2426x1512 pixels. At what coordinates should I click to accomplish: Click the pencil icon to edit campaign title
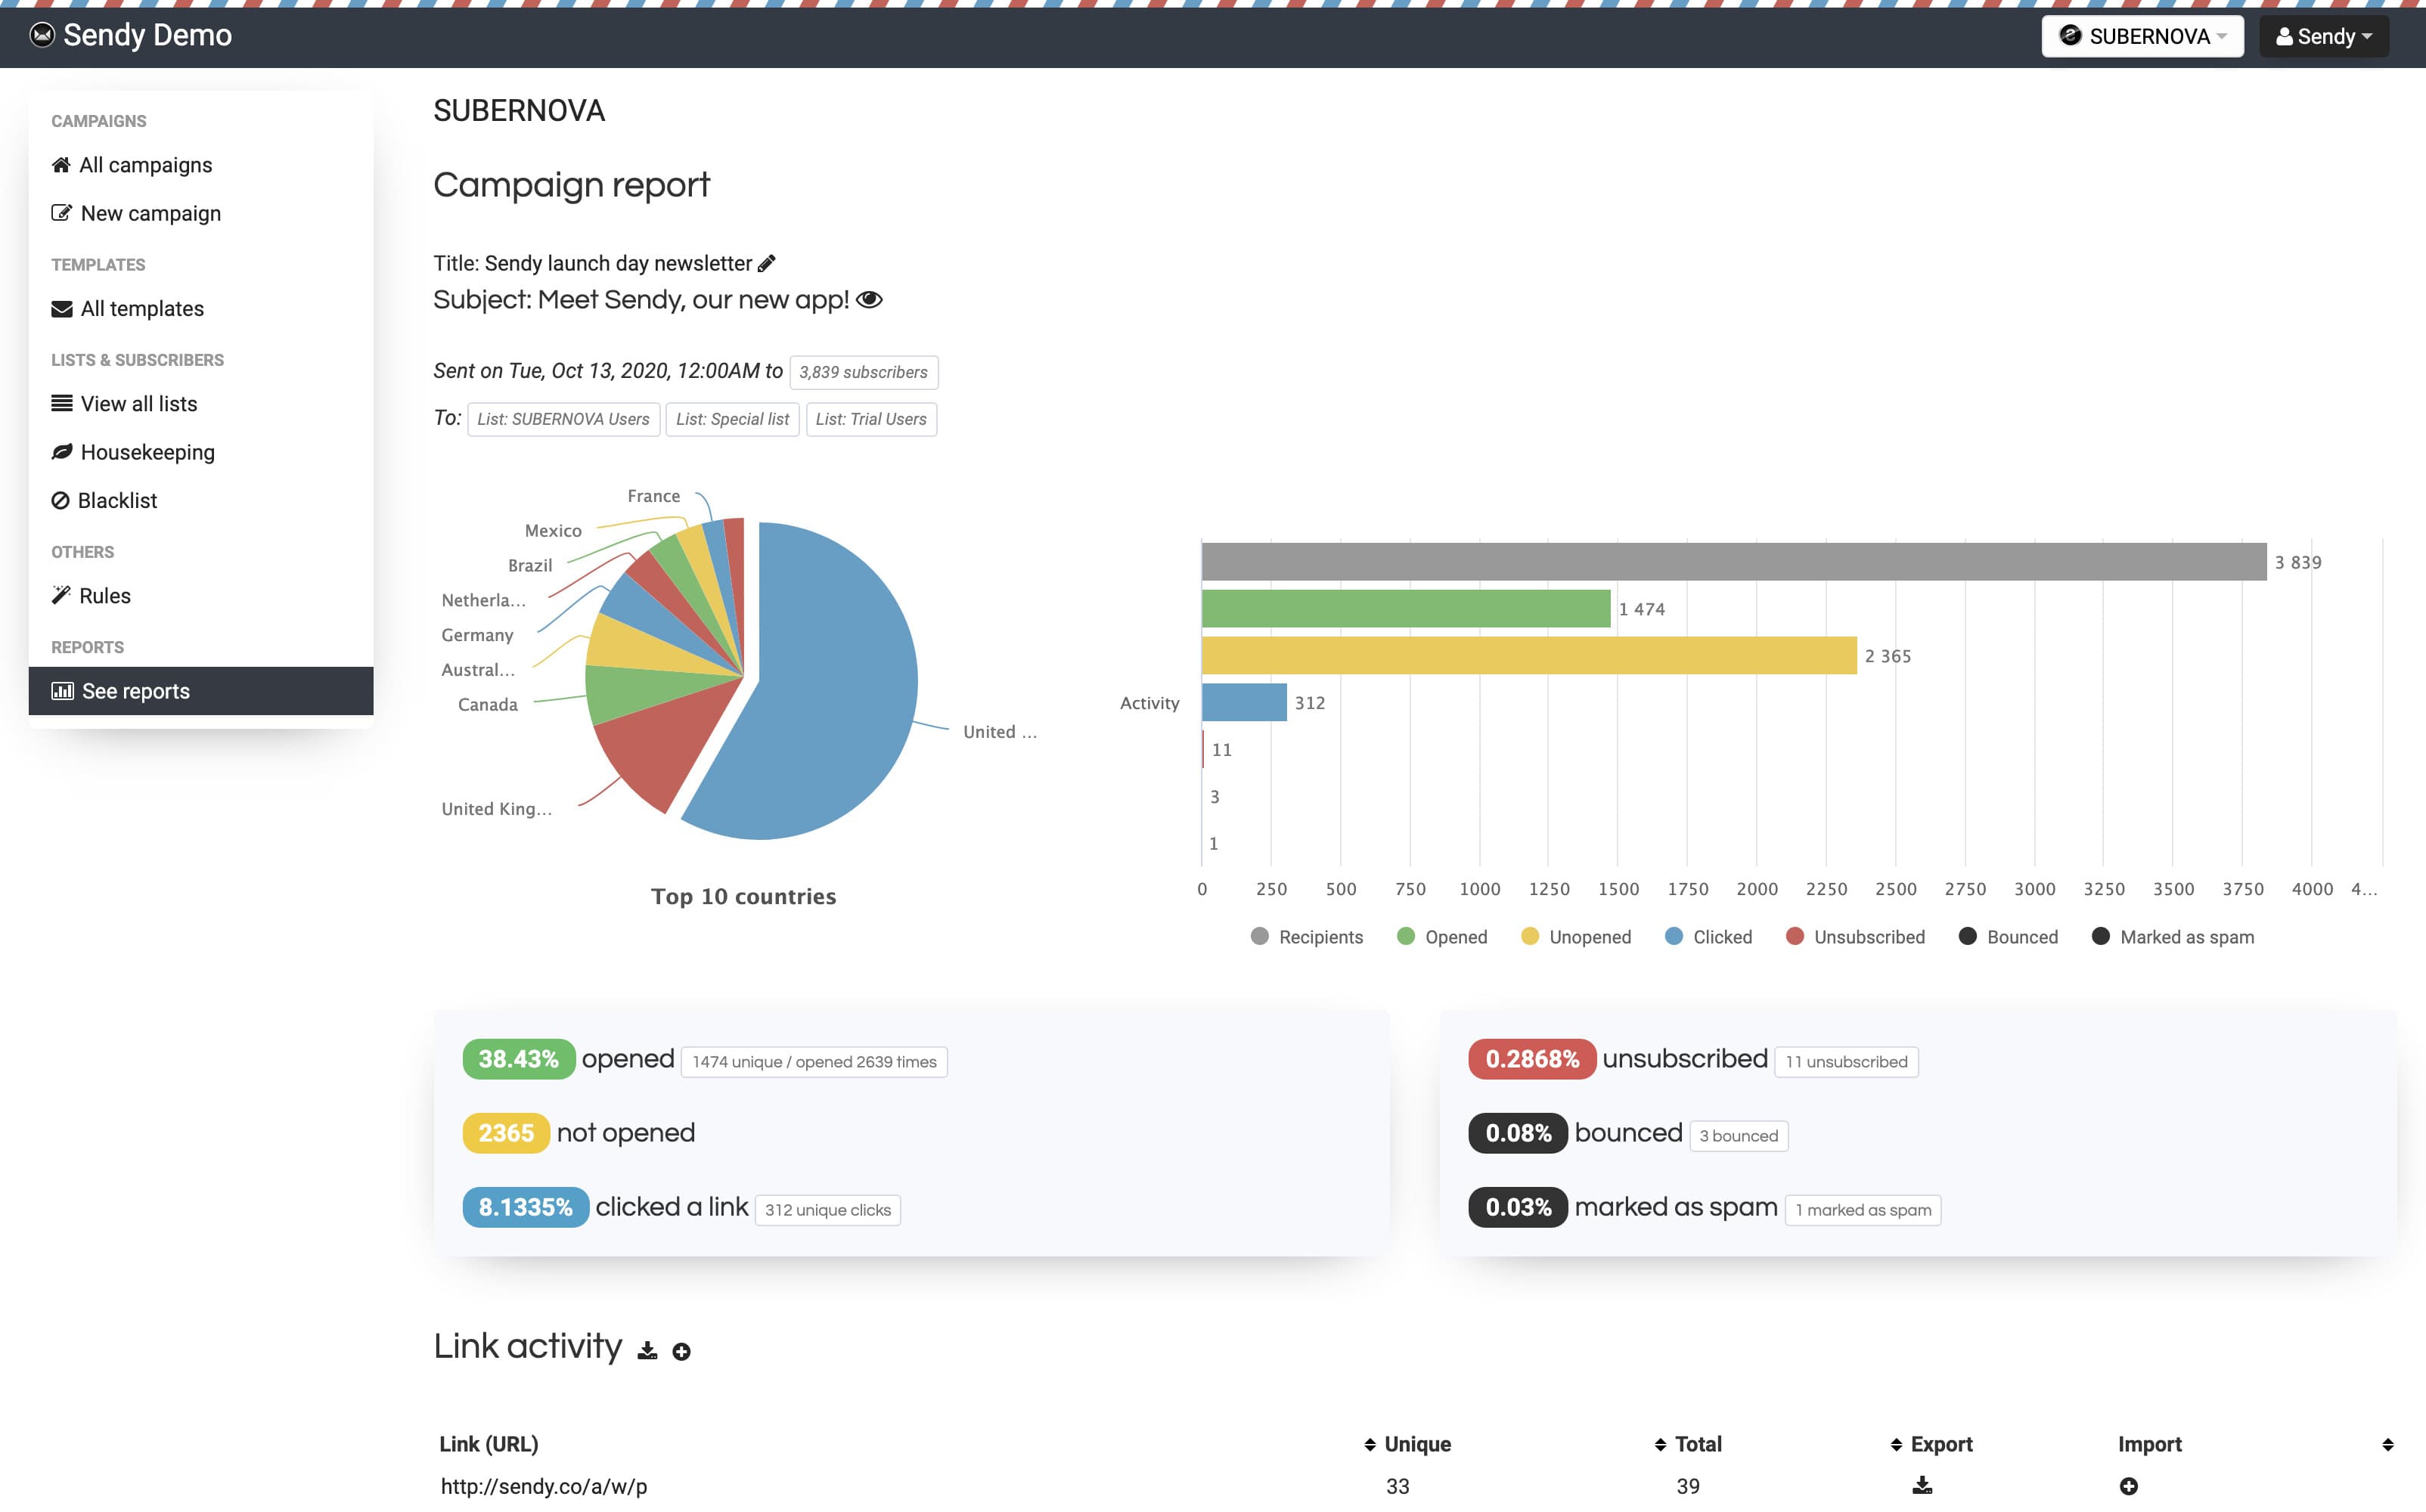pyautogui.click(x=767, y=264)
